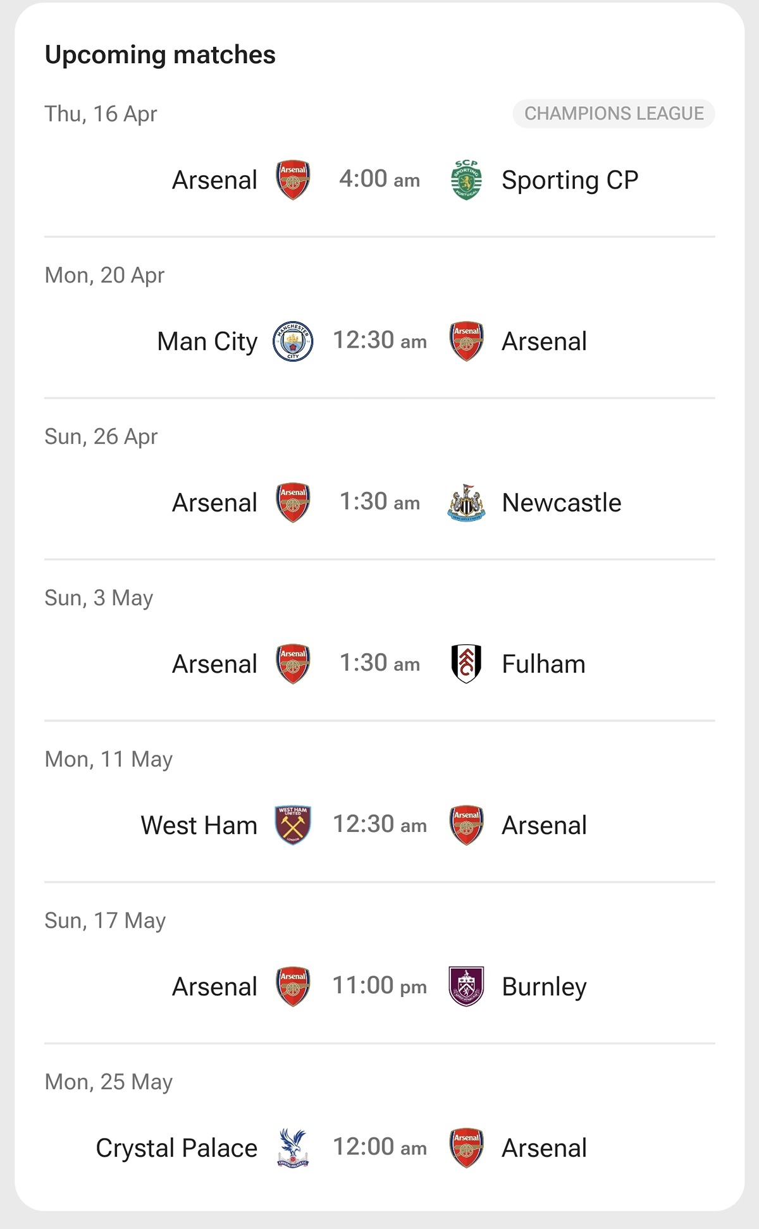Click the Fulham club crest
Screen dimensions: 759x1229
(466, 664)
